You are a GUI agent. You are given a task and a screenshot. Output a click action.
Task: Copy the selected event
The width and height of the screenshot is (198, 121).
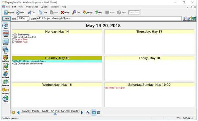tap(43, 12)
